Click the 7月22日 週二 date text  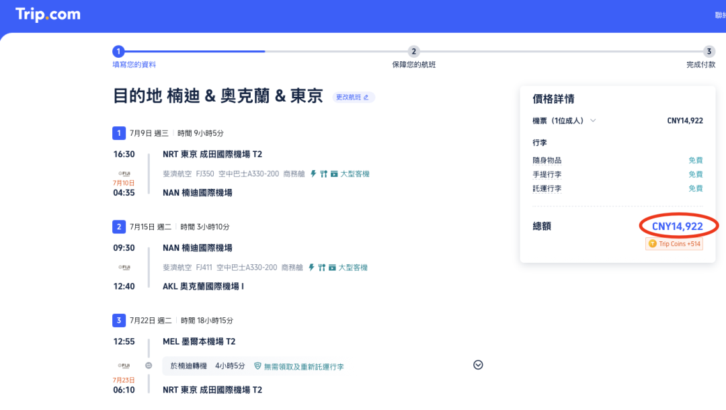click(x=151, y=321)
